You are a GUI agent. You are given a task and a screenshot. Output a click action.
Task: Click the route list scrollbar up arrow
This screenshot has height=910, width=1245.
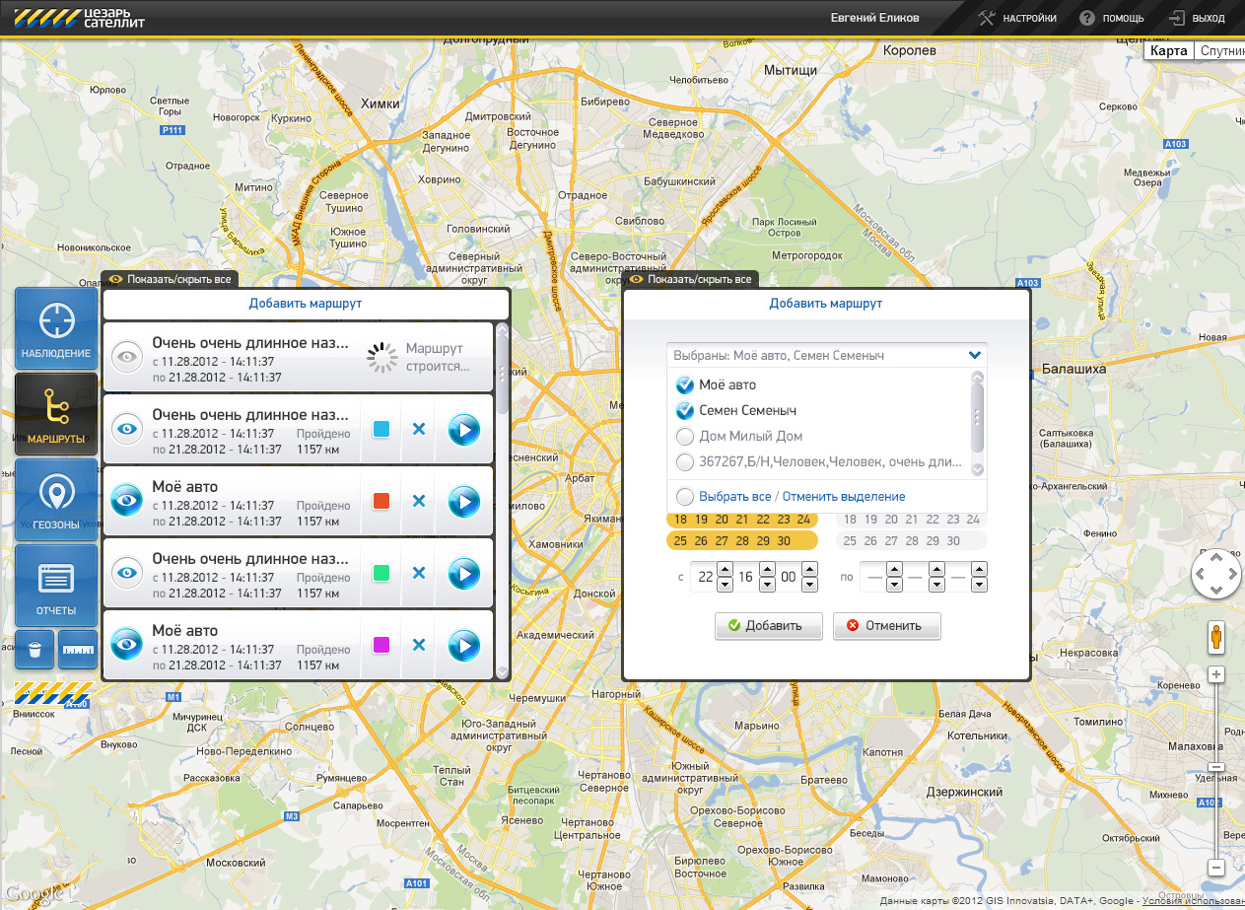pos(502,329)
